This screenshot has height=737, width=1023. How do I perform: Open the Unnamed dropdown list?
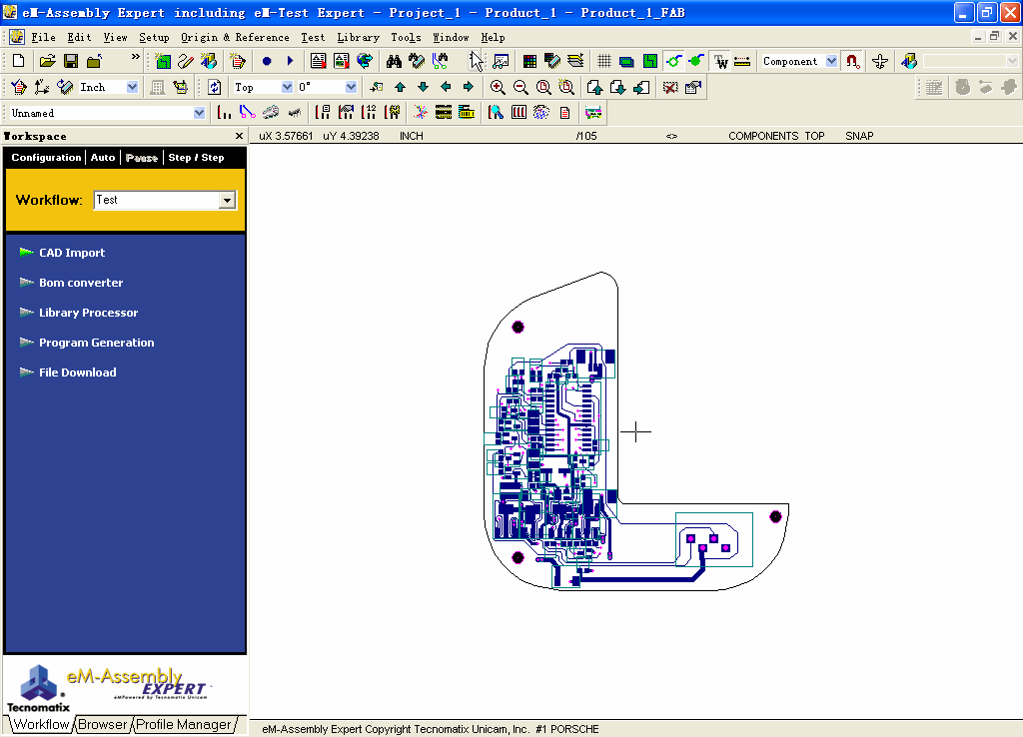click(x=199, y=113)
